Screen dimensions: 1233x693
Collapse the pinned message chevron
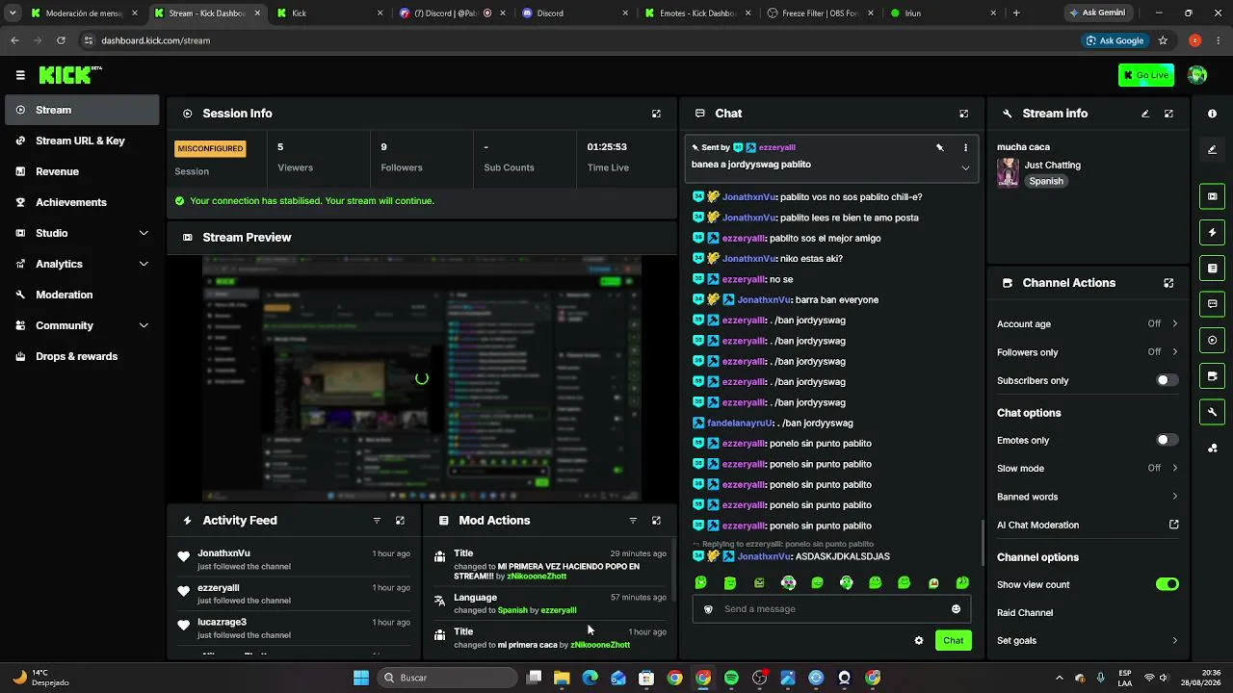click(965, 167)
